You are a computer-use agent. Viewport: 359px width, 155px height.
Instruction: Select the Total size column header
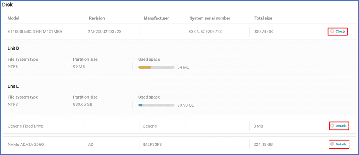coord(263,18)
